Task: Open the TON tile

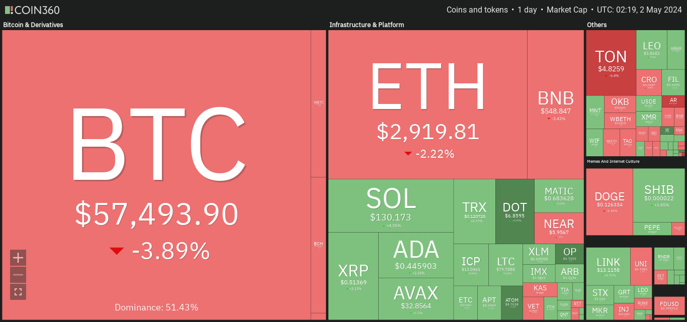Action: [x=611, y=62]
